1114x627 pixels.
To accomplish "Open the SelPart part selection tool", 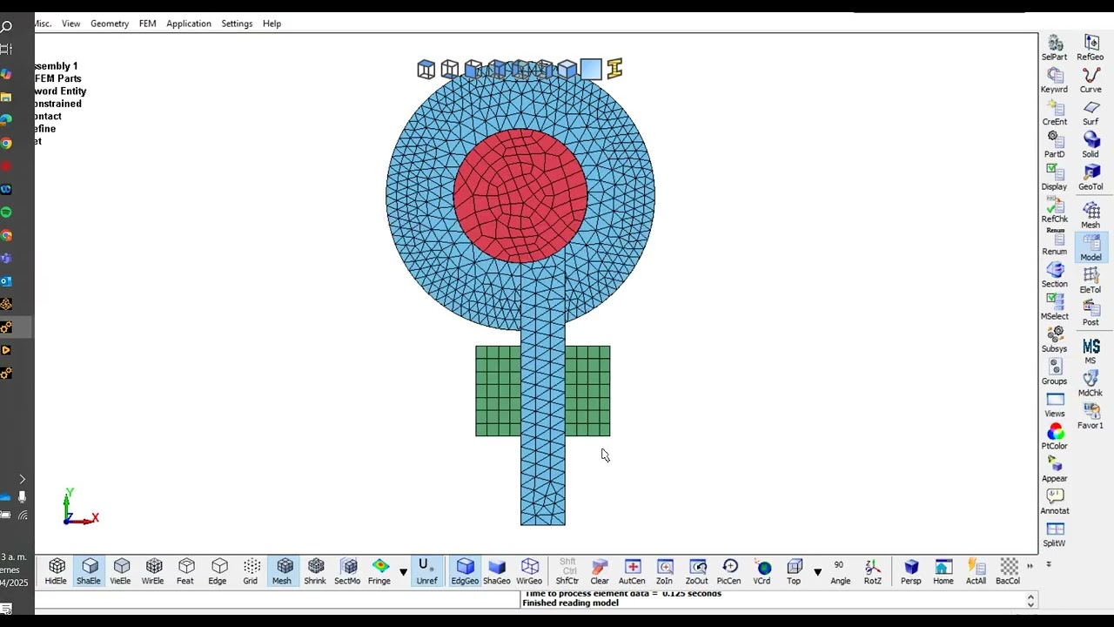I will 1055,49.
